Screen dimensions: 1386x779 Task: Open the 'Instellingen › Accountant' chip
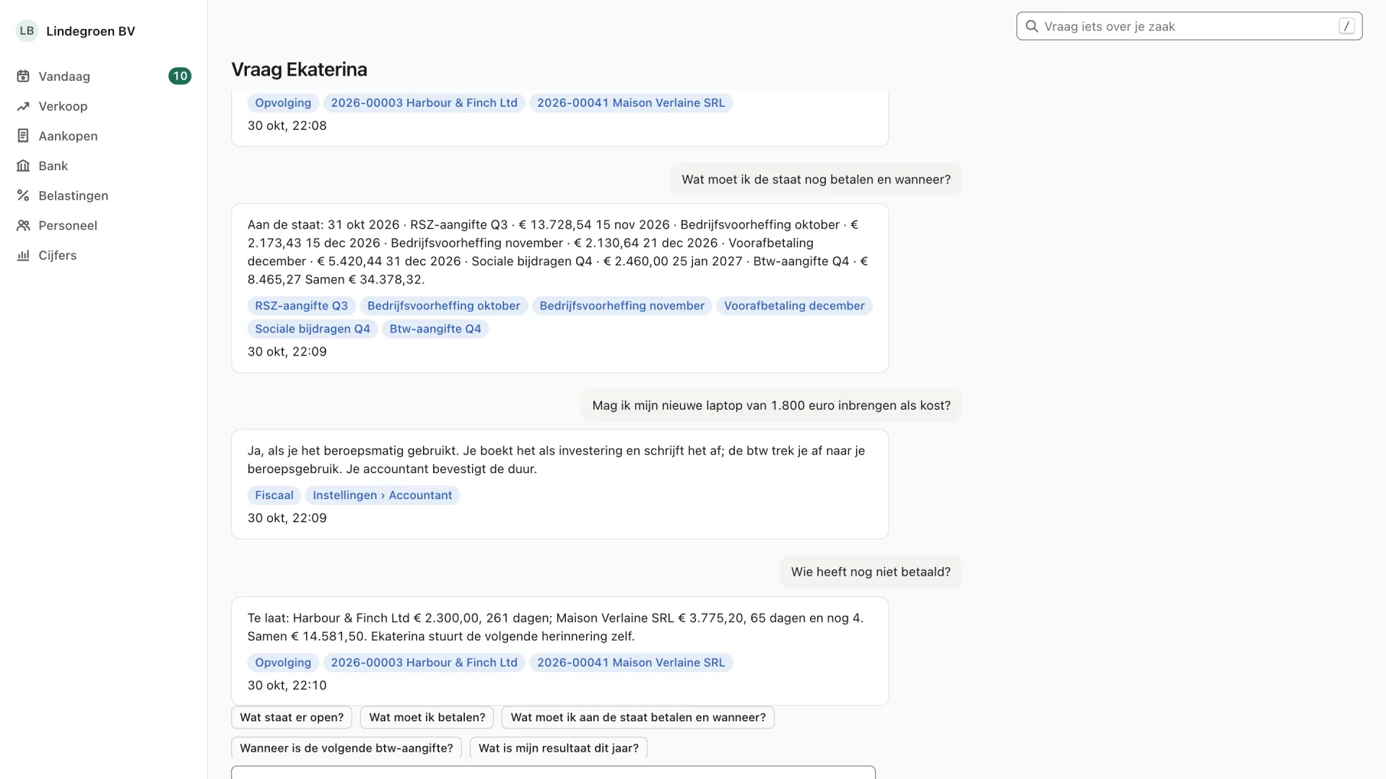(383, 496)
